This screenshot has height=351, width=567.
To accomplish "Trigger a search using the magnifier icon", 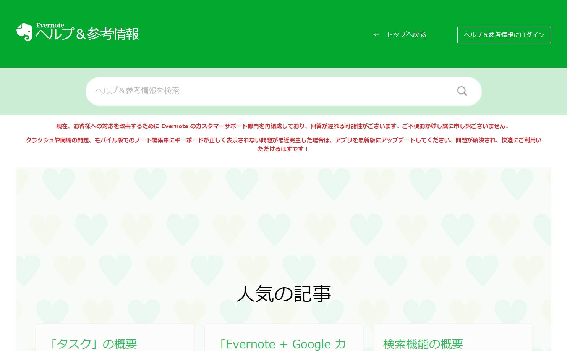I will click(x=462, y=91).
